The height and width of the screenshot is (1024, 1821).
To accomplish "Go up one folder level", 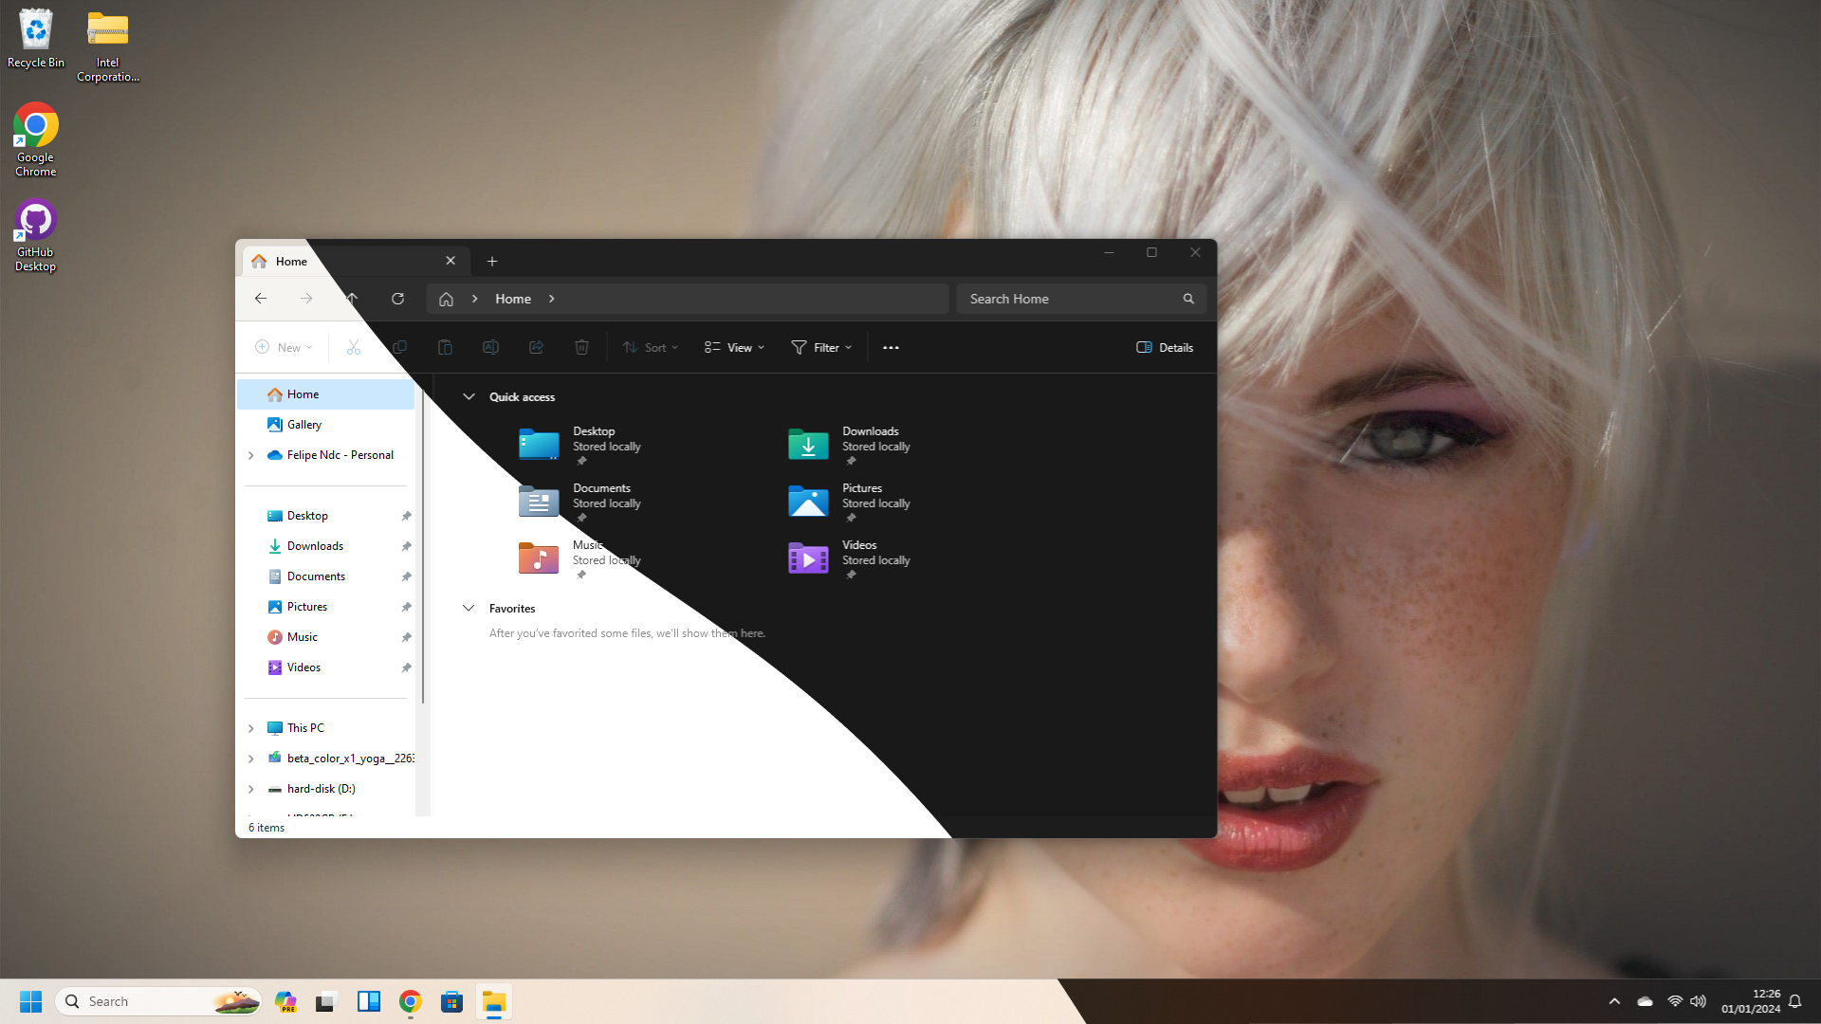I will (x=352, y=299).
